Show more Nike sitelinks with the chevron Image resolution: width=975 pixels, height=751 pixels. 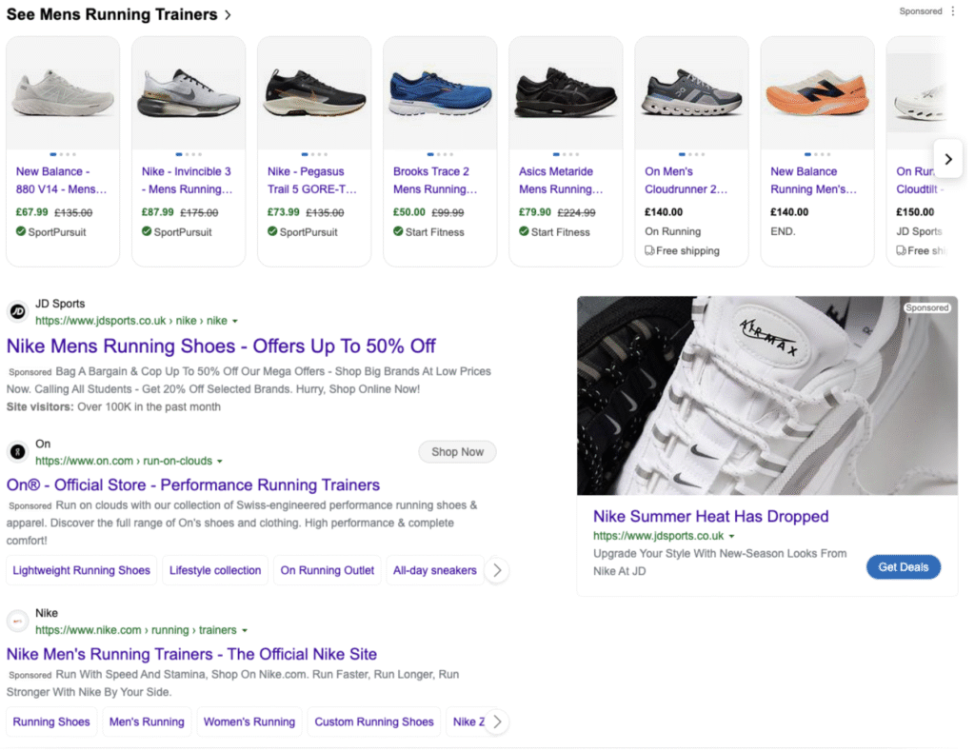click(x=497, y=722)
